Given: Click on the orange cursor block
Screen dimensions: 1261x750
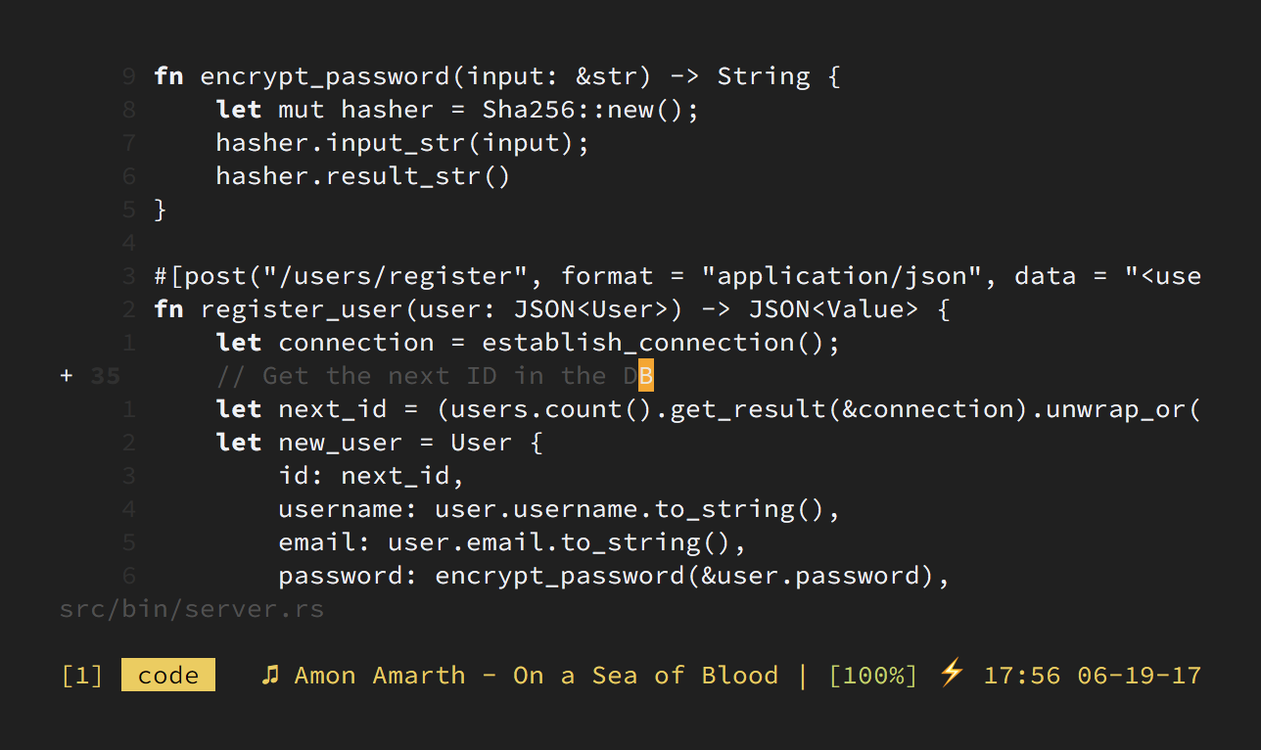Looking at the screenshot, I should point(646,376).
